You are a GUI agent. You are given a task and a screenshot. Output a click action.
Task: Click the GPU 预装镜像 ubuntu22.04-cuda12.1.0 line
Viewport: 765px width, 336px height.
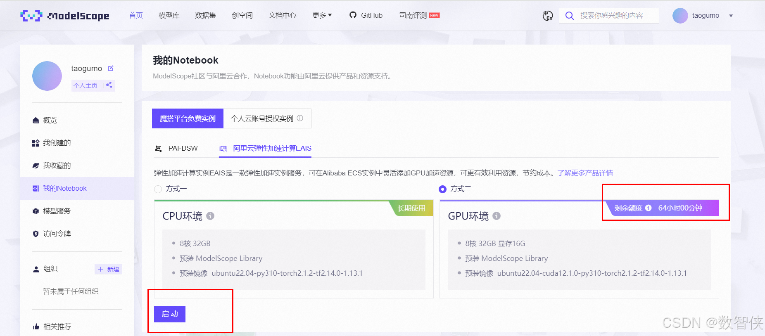click(x=576, y=273)
